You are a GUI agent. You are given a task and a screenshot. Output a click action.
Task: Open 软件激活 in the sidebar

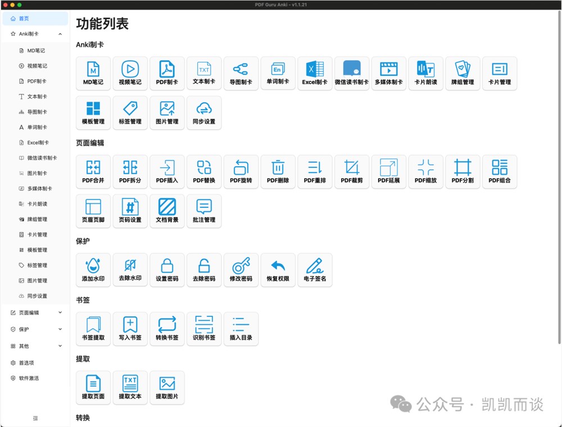pyautogui.click(x=35, y=378)
